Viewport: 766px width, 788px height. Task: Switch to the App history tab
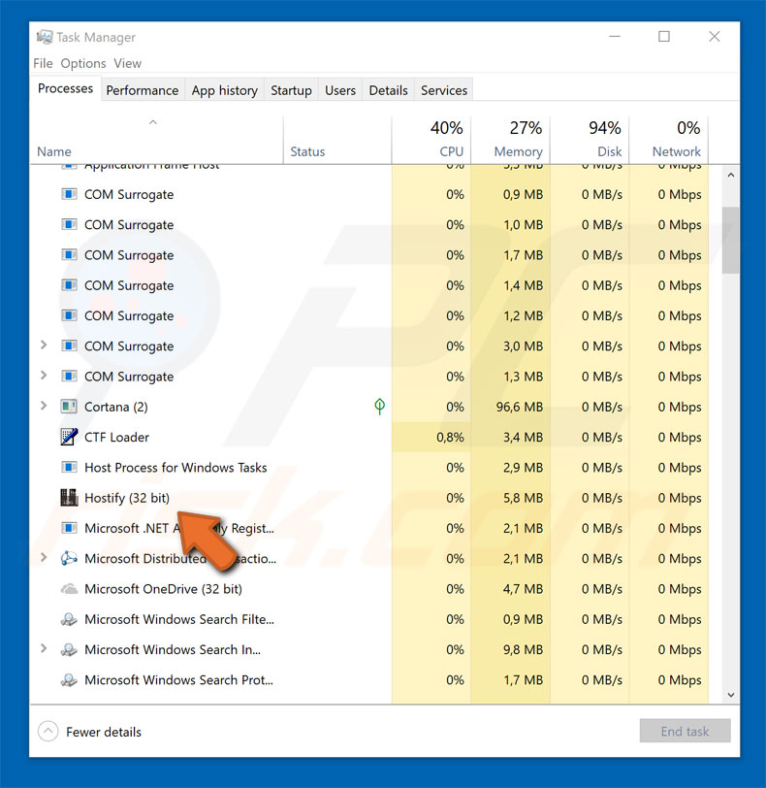click(224, 90)
